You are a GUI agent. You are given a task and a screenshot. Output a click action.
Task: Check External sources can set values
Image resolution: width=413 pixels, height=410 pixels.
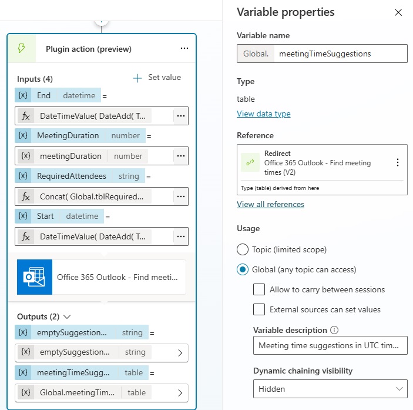(259, 309)
